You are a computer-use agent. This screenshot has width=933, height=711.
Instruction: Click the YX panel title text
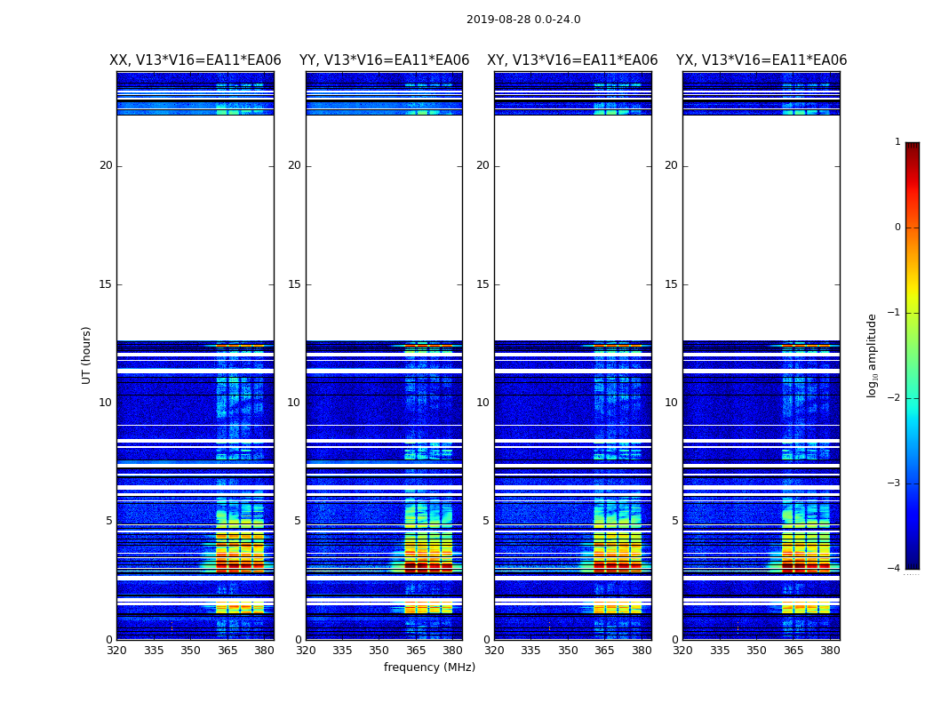point(761,60)
